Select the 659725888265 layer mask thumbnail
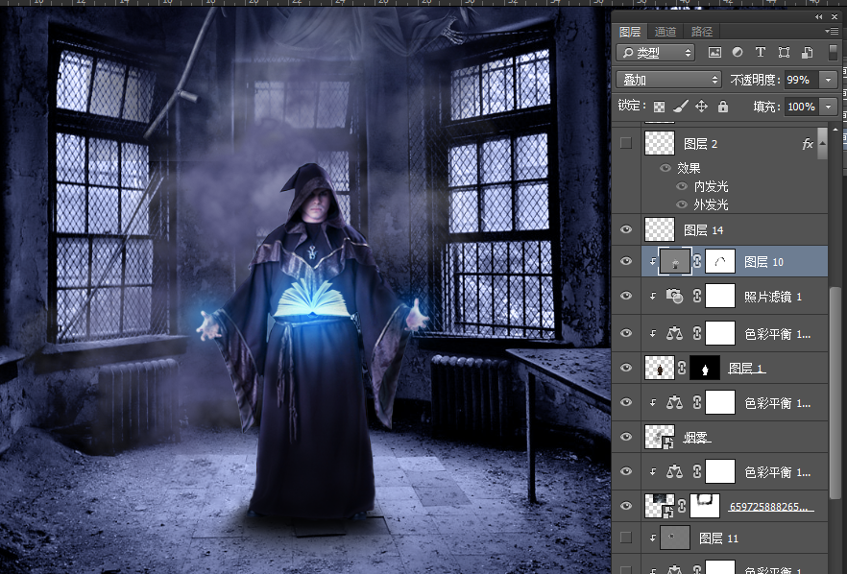Screen dimensions: 847x574 click(705, 506)
